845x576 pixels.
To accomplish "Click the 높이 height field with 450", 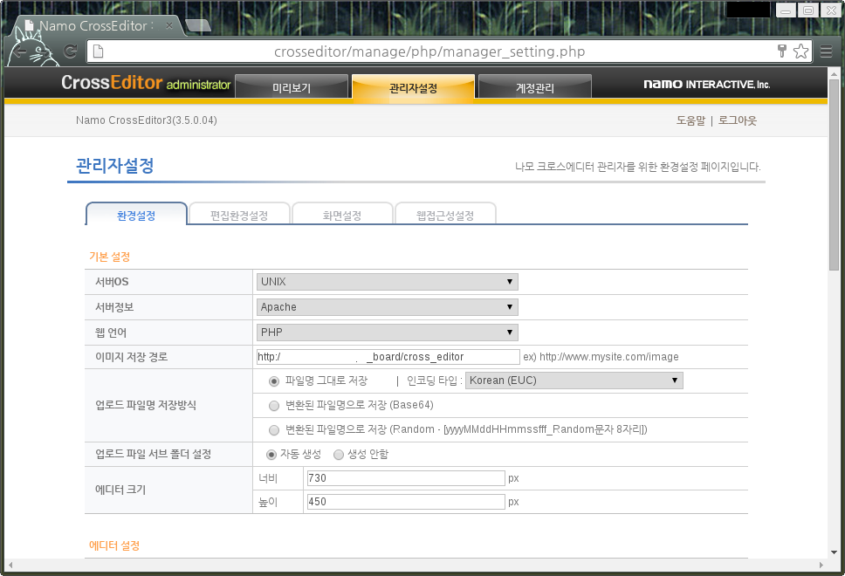I will point(406,502).
